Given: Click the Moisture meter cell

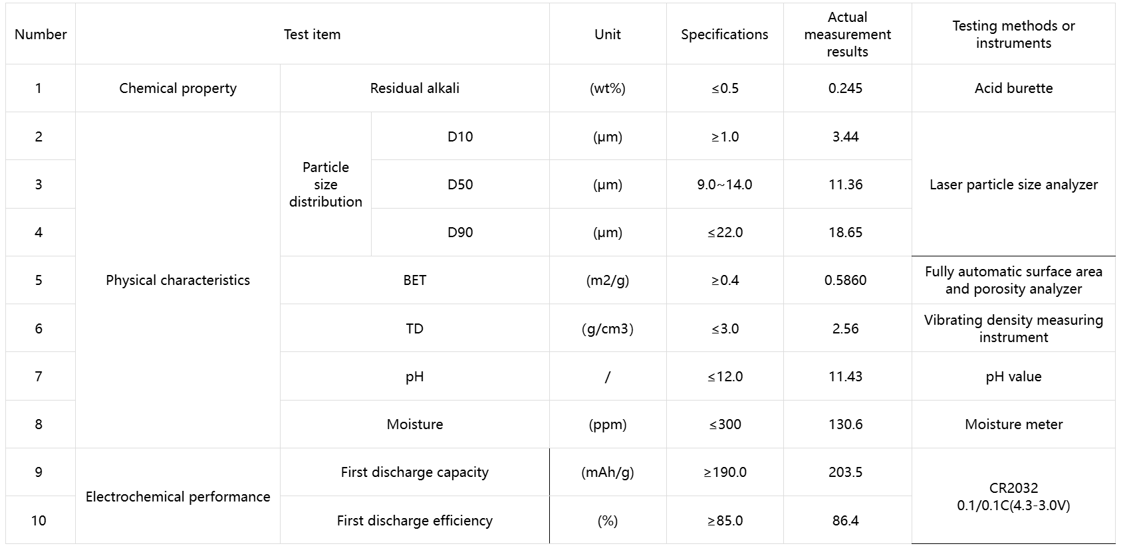Looking at the screenshot, I should tap(1013, 424).
